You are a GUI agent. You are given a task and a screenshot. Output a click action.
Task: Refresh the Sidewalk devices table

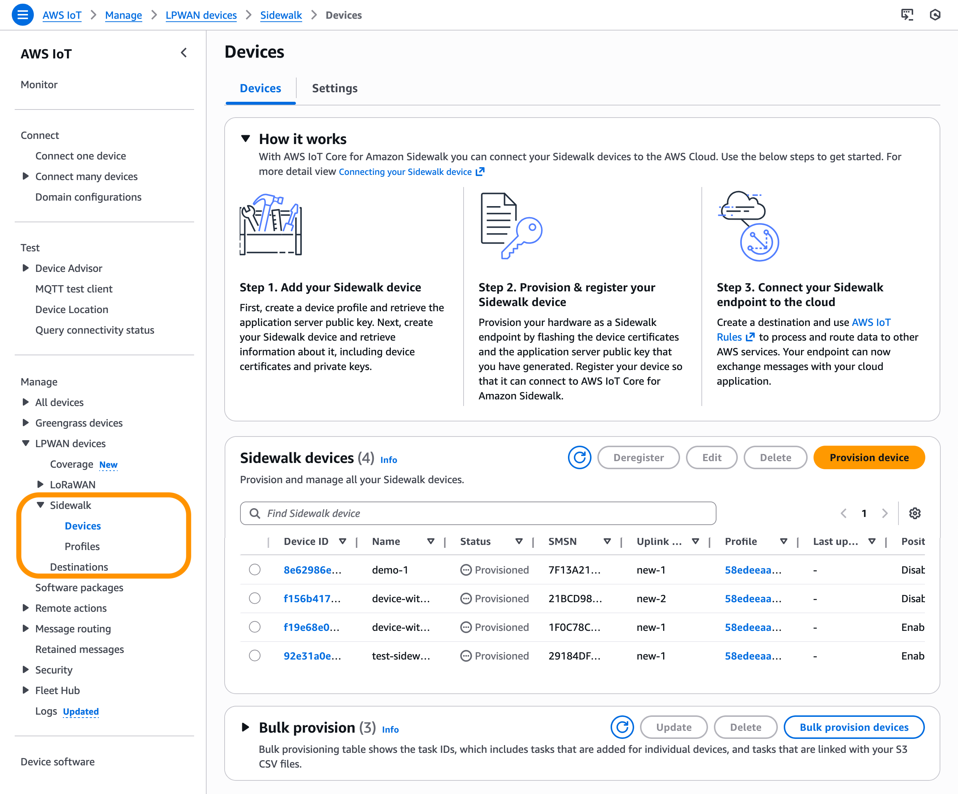[579, 457]
